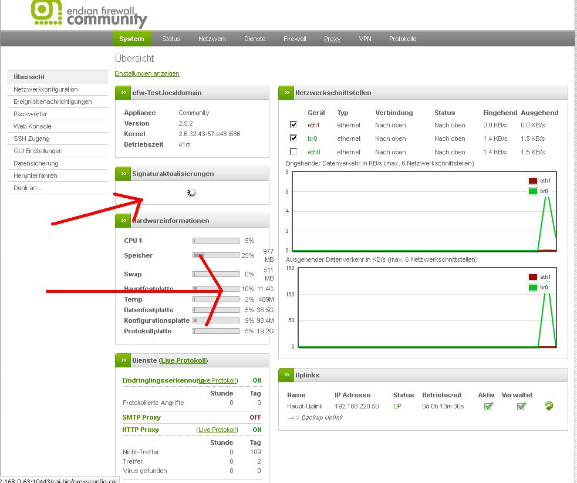Click the Swap usage bar

216,274
